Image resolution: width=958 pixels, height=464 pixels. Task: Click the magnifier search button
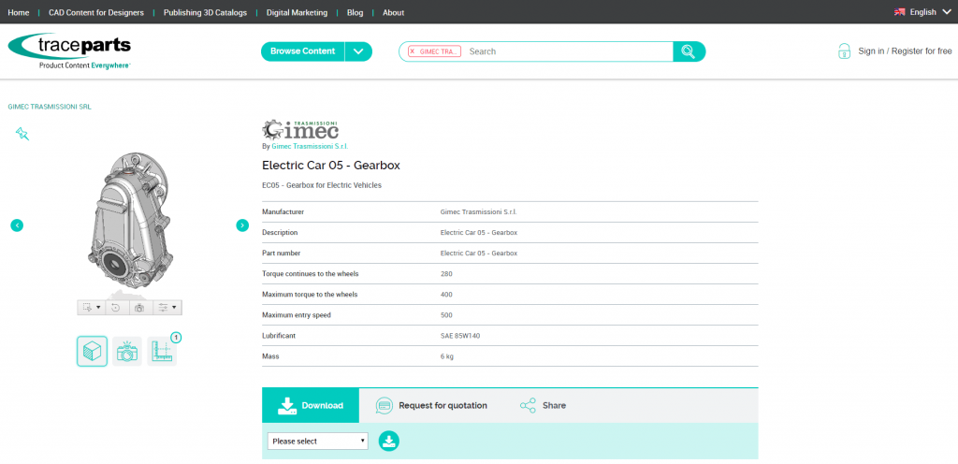coord(689,51)
